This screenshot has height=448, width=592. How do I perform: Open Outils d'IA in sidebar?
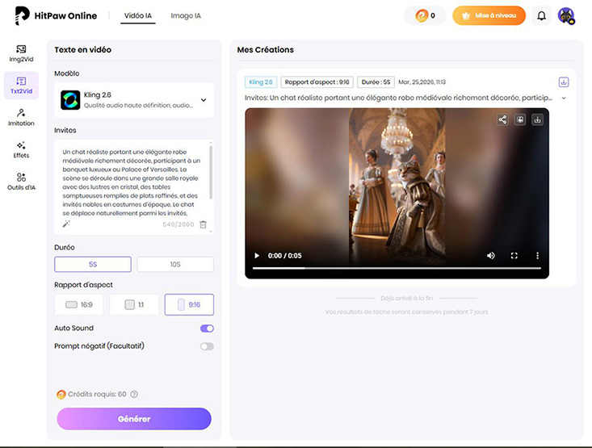point(21,182)
